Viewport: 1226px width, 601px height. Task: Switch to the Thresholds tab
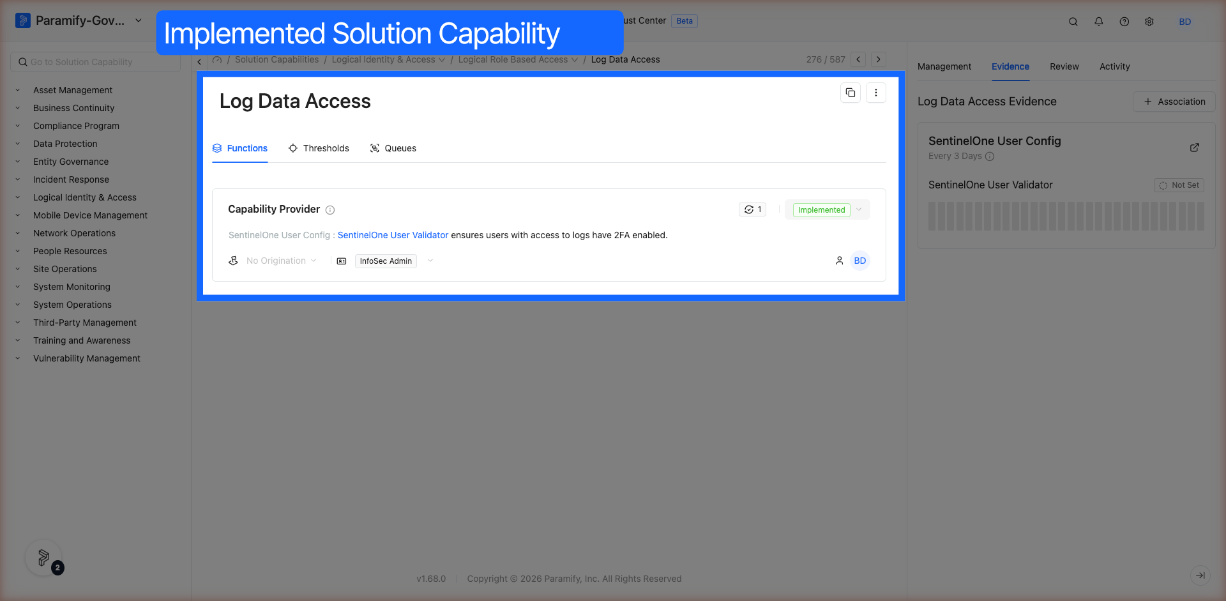(x=319, y=148)
